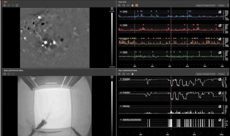This screenshot has height=136, width=230.
Task: Open the options menu in behavioral data panel
Action: coord(228,74)
